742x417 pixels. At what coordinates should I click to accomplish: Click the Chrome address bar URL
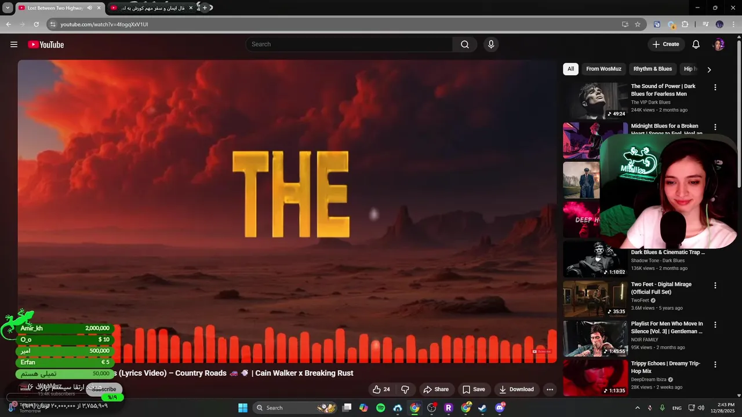[104, 24]
